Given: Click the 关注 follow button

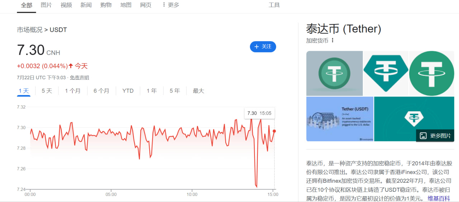Looking at the screenshot, I should pos(263,46).
